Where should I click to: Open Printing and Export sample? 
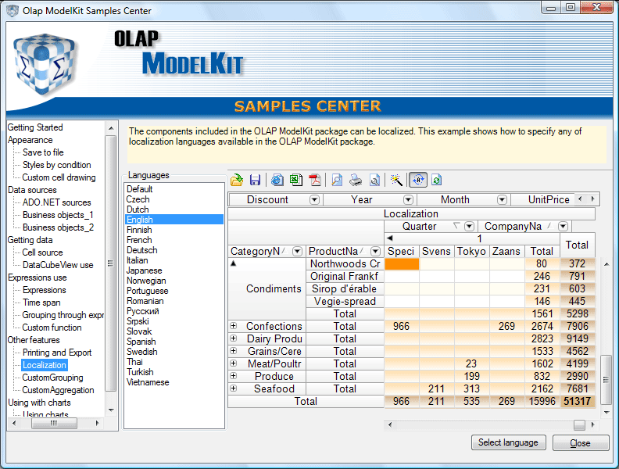click(57, 353)
